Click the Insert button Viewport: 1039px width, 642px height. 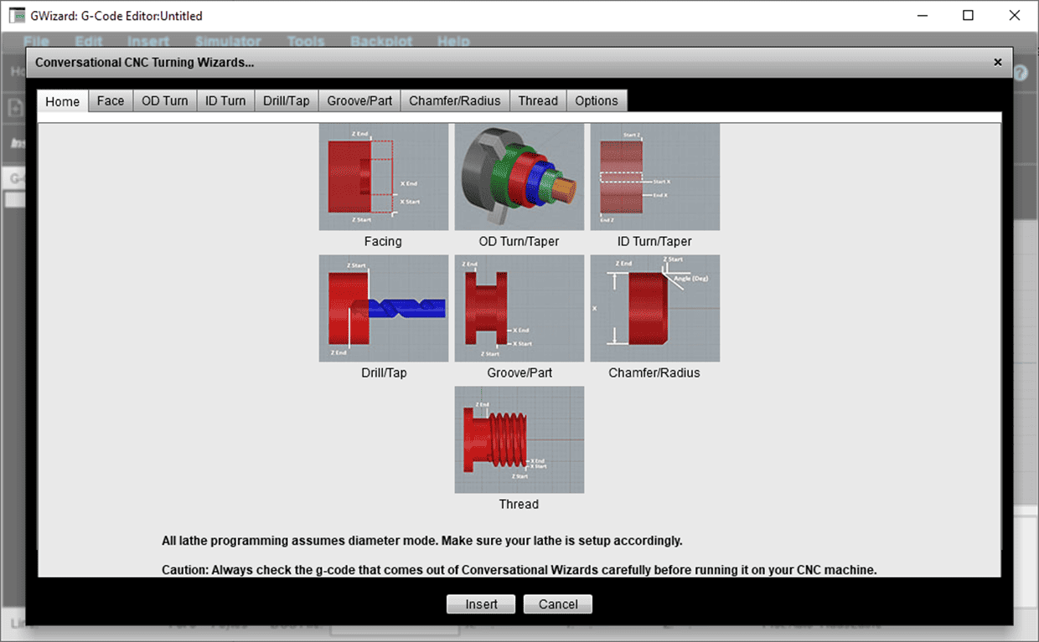click(480, 603)
